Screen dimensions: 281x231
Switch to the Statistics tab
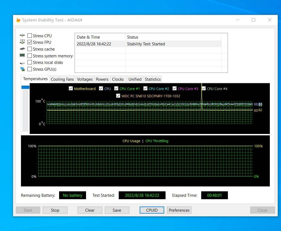(153, 79)
